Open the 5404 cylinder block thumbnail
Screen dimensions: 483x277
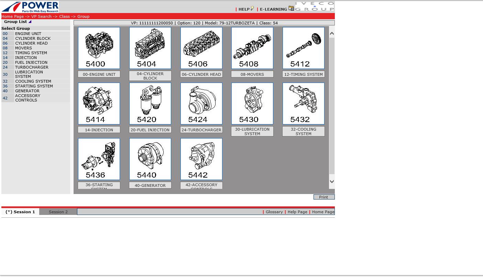point(150,48)
